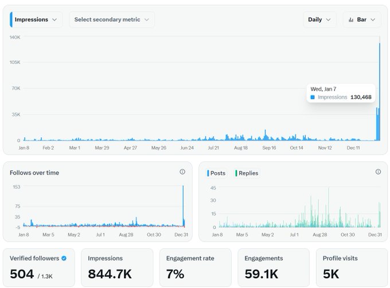This screenshot has width=390, height=288.
Task: Change the Daily interval dropdown
Action: tap(319, 20)
